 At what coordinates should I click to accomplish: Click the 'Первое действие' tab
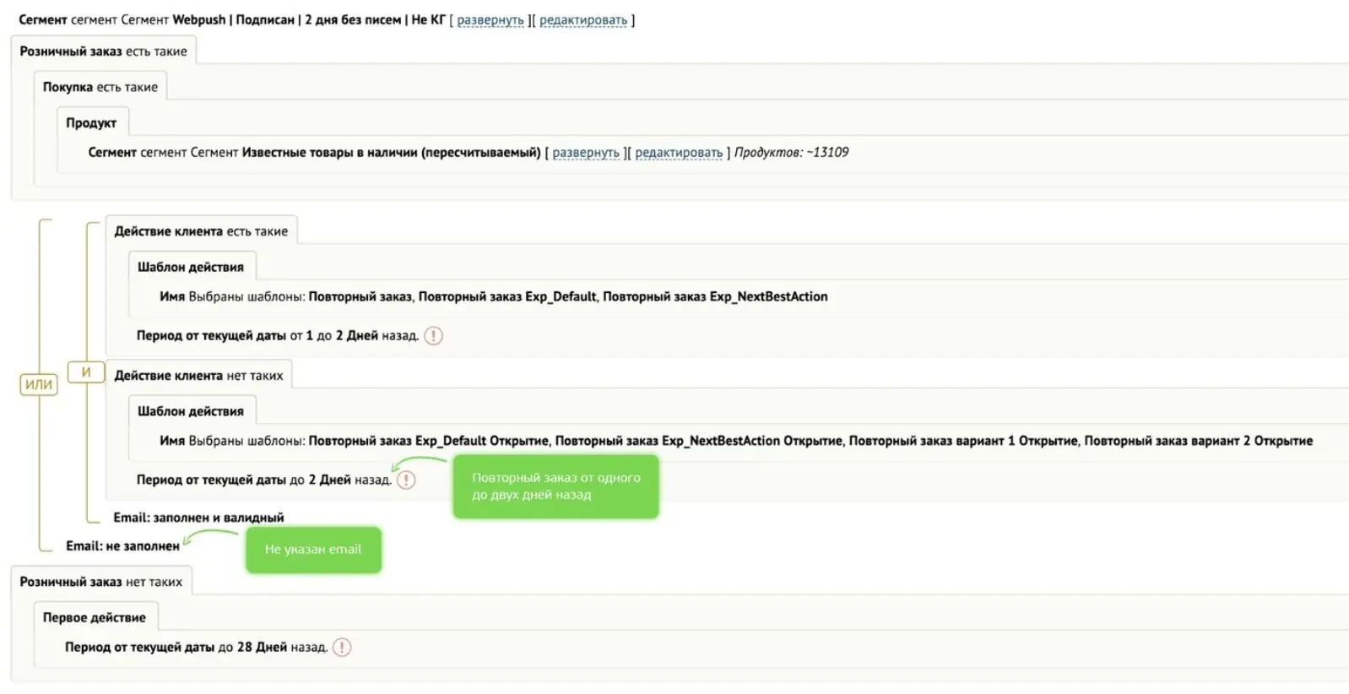tap(95, 617)
